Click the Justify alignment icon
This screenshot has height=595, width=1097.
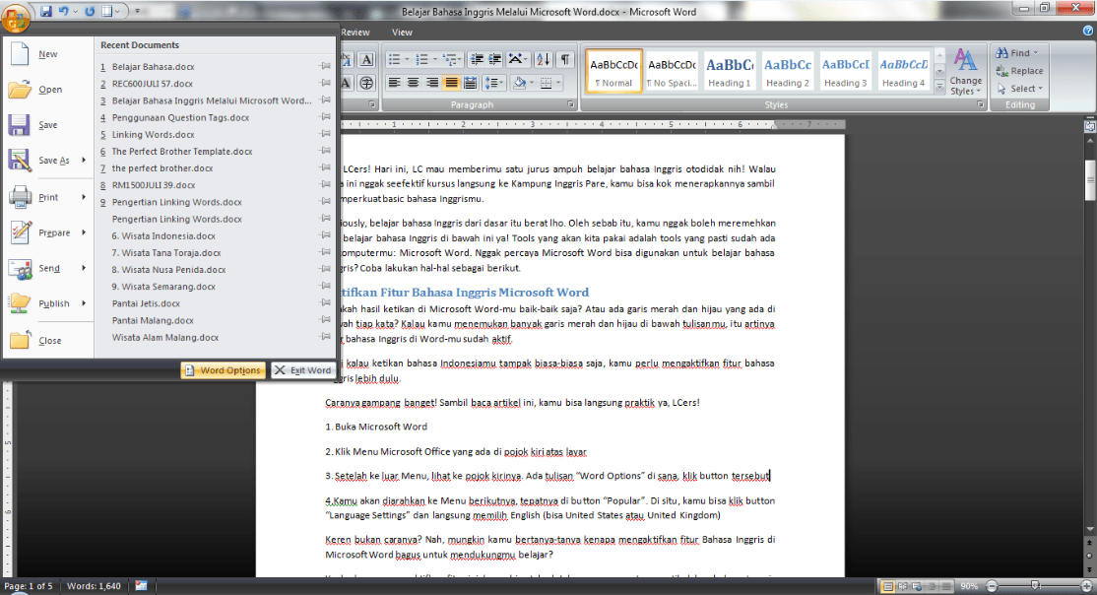point(451,83)
